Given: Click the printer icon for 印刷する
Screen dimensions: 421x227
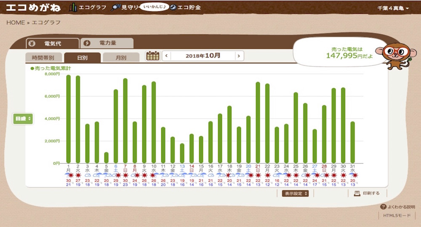Looking at the screenshot, I should [357, 193].
